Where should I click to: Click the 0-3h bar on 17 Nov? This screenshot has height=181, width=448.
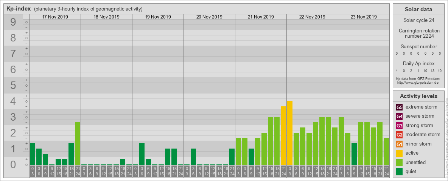tap(33, 154)
